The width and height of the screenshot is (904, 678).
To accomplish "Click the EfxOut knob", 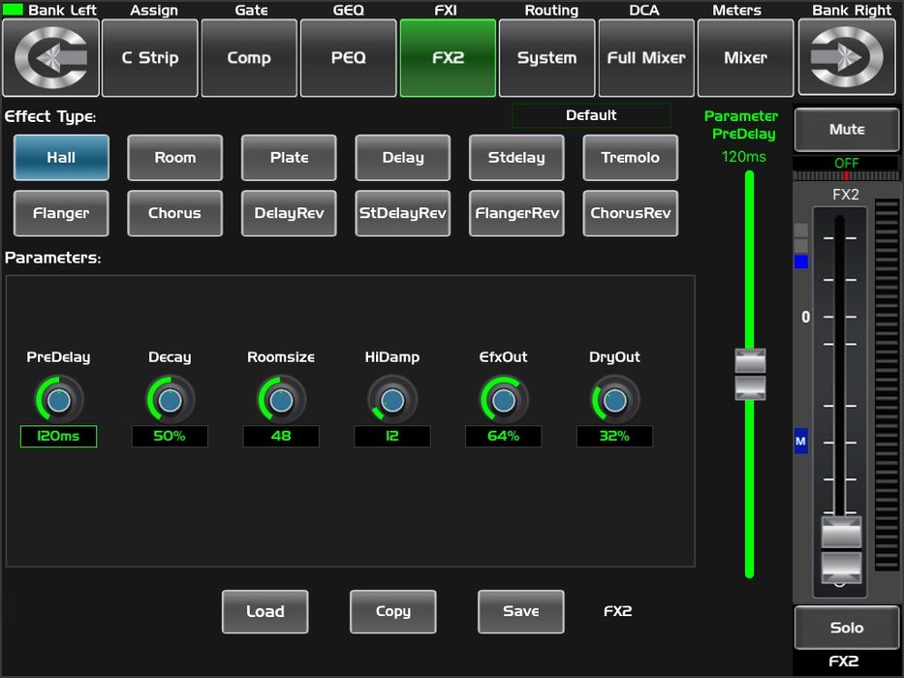I will pyautogui.click(x=503, y=399).
